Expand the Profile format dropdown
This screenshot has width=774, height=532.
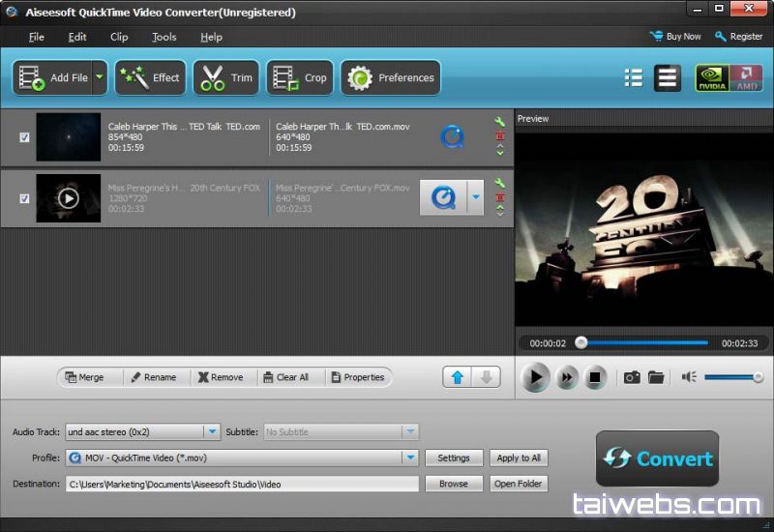tap(410, 458)
